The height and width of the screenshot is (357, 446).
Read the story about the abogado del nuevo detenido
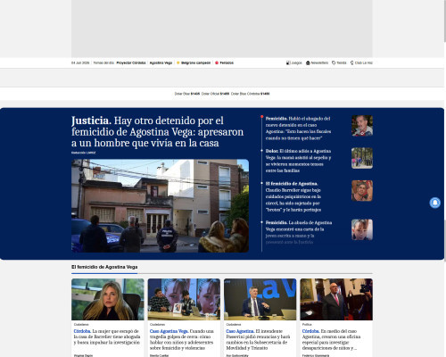pos(298,129)
